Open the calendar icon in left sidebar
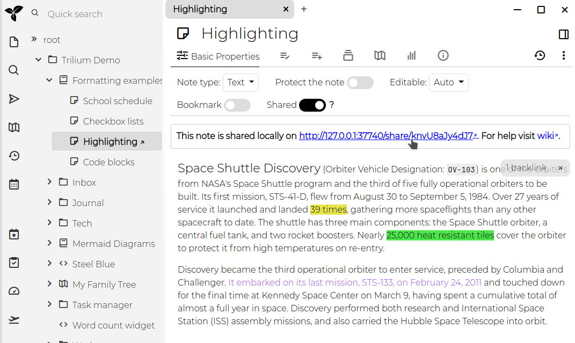The width and height of the screenshot is (575, 343). coord(14,184)
